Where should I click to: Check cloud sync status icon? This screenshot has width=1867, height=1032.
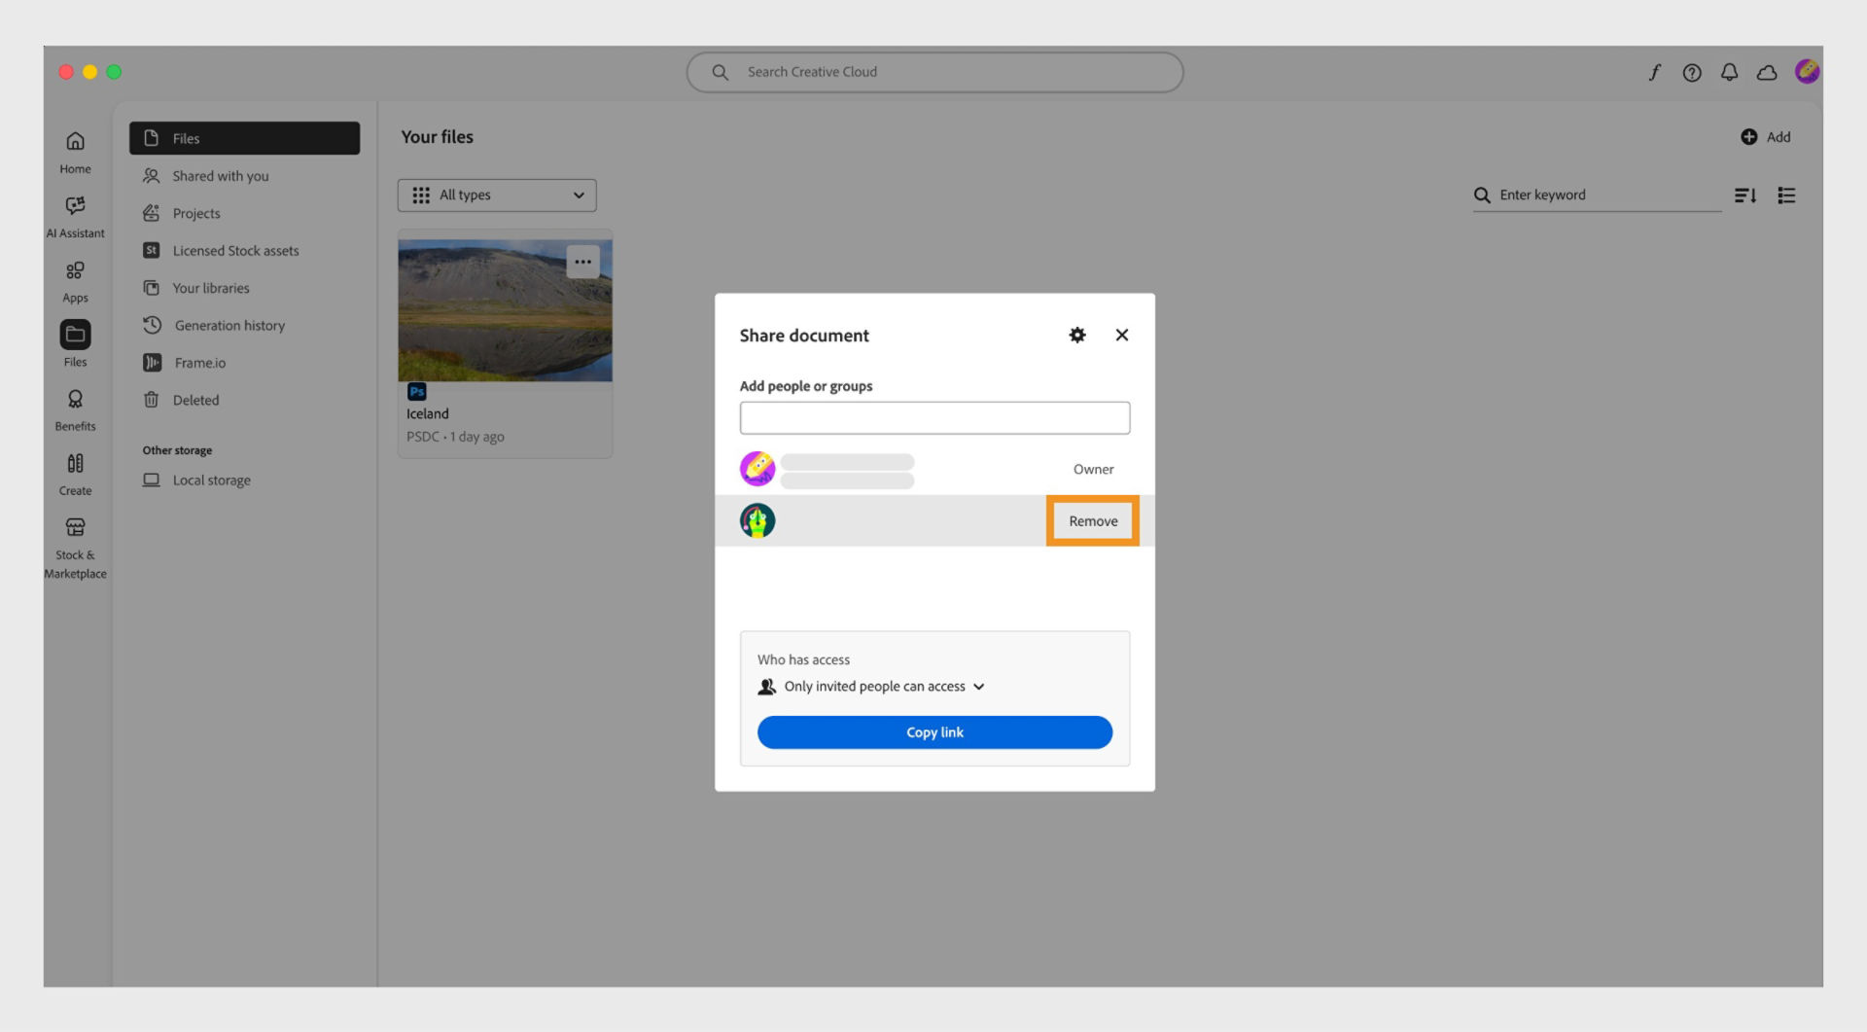coord(1767,72)
